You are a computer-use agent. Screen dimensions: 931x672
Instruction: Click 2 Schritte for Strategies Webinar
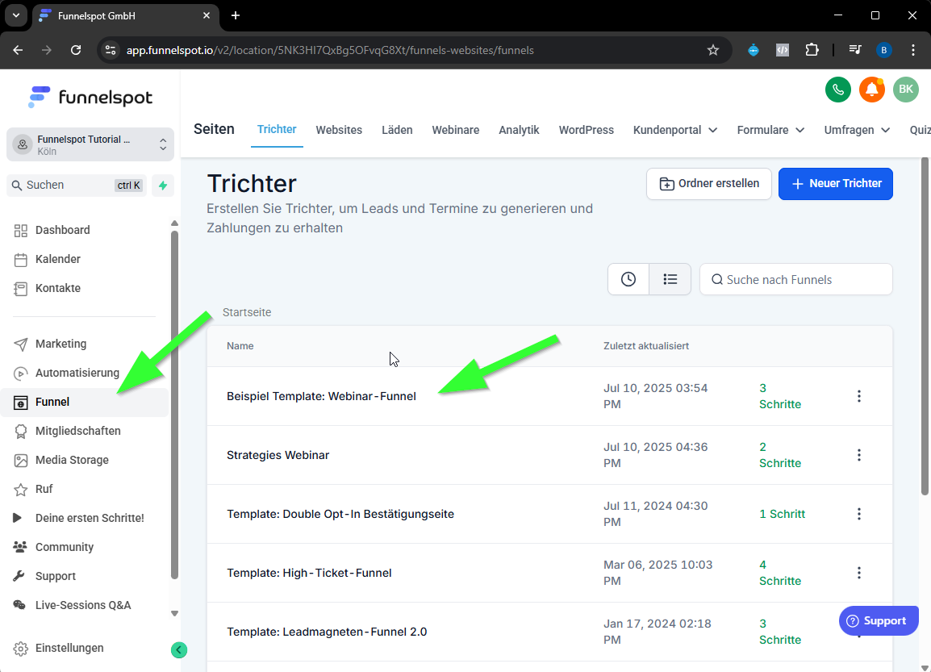pos(779,455)
